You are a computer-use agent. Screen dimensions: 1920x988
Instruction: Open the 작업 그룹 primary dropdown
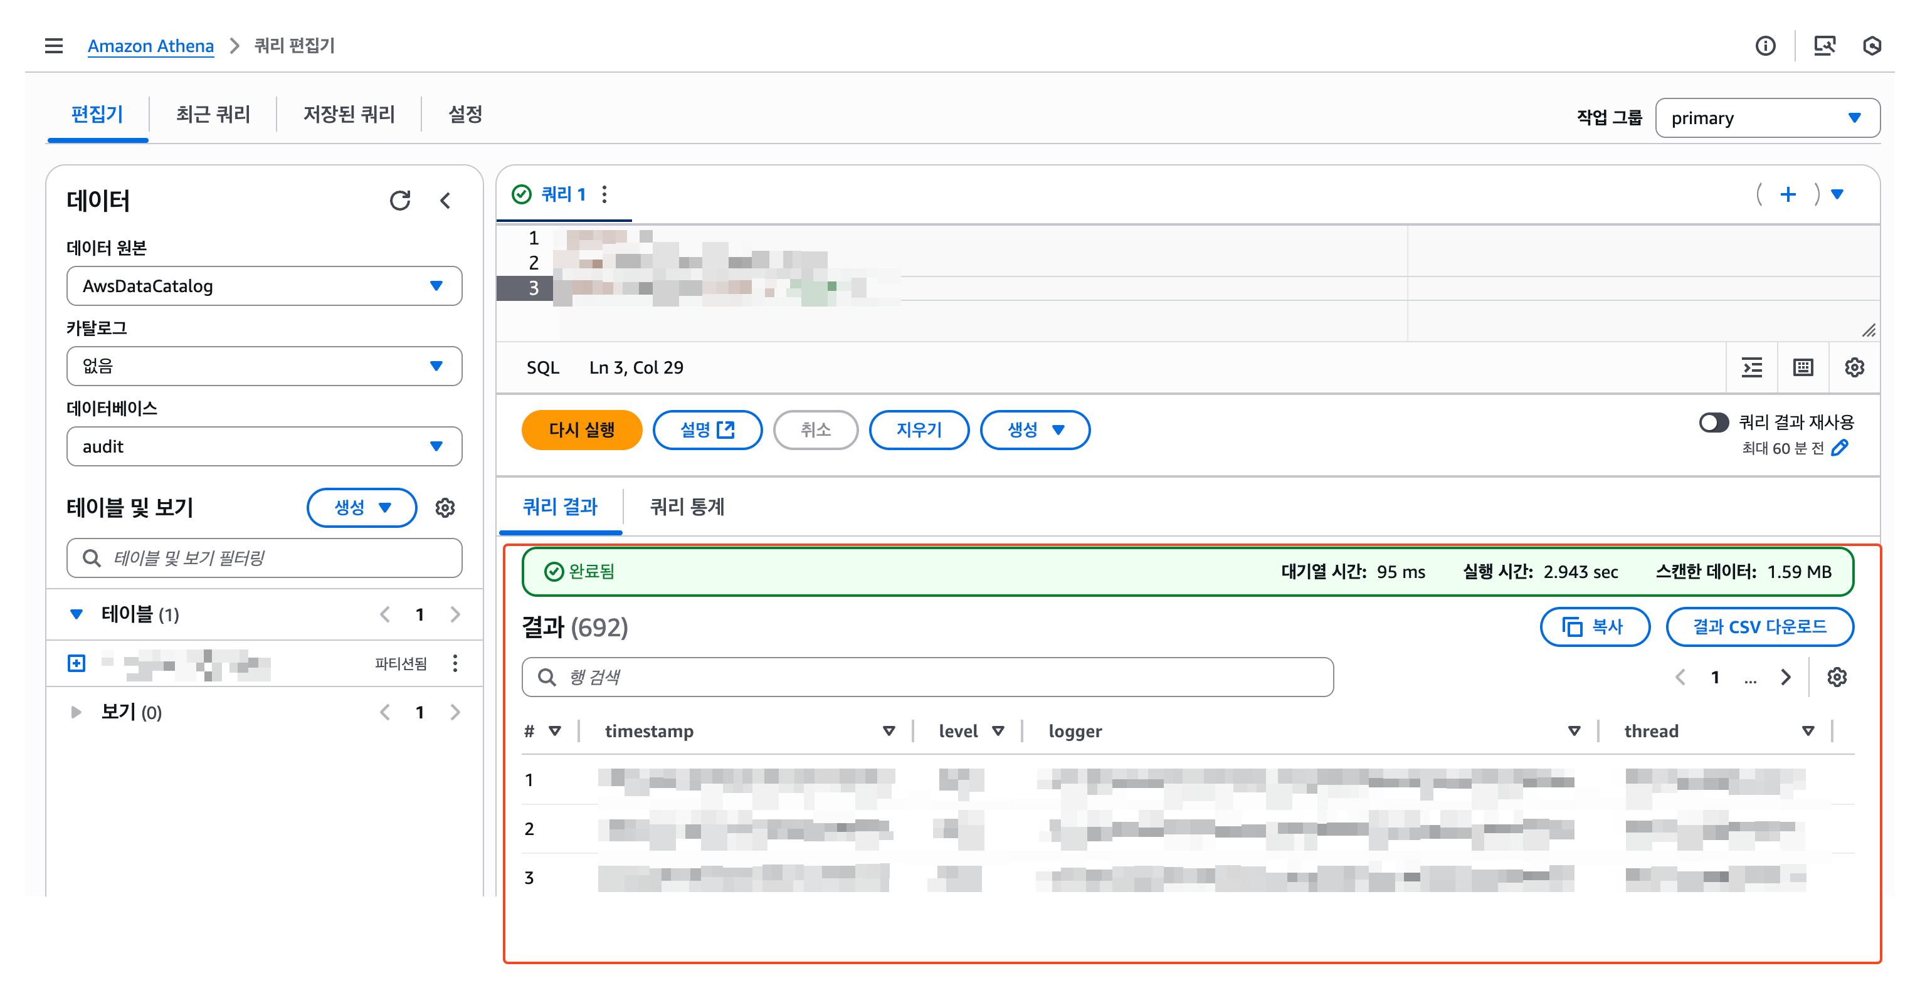pyautogui.click(x=1766, y=118)
